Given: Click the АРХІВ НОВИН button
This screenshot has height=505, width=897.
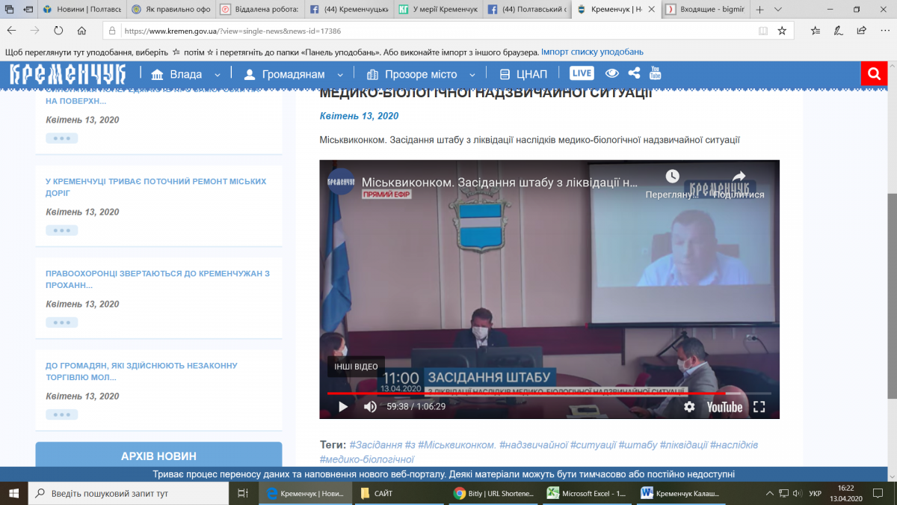Looking at the screenshot, I should coord(158,456).
